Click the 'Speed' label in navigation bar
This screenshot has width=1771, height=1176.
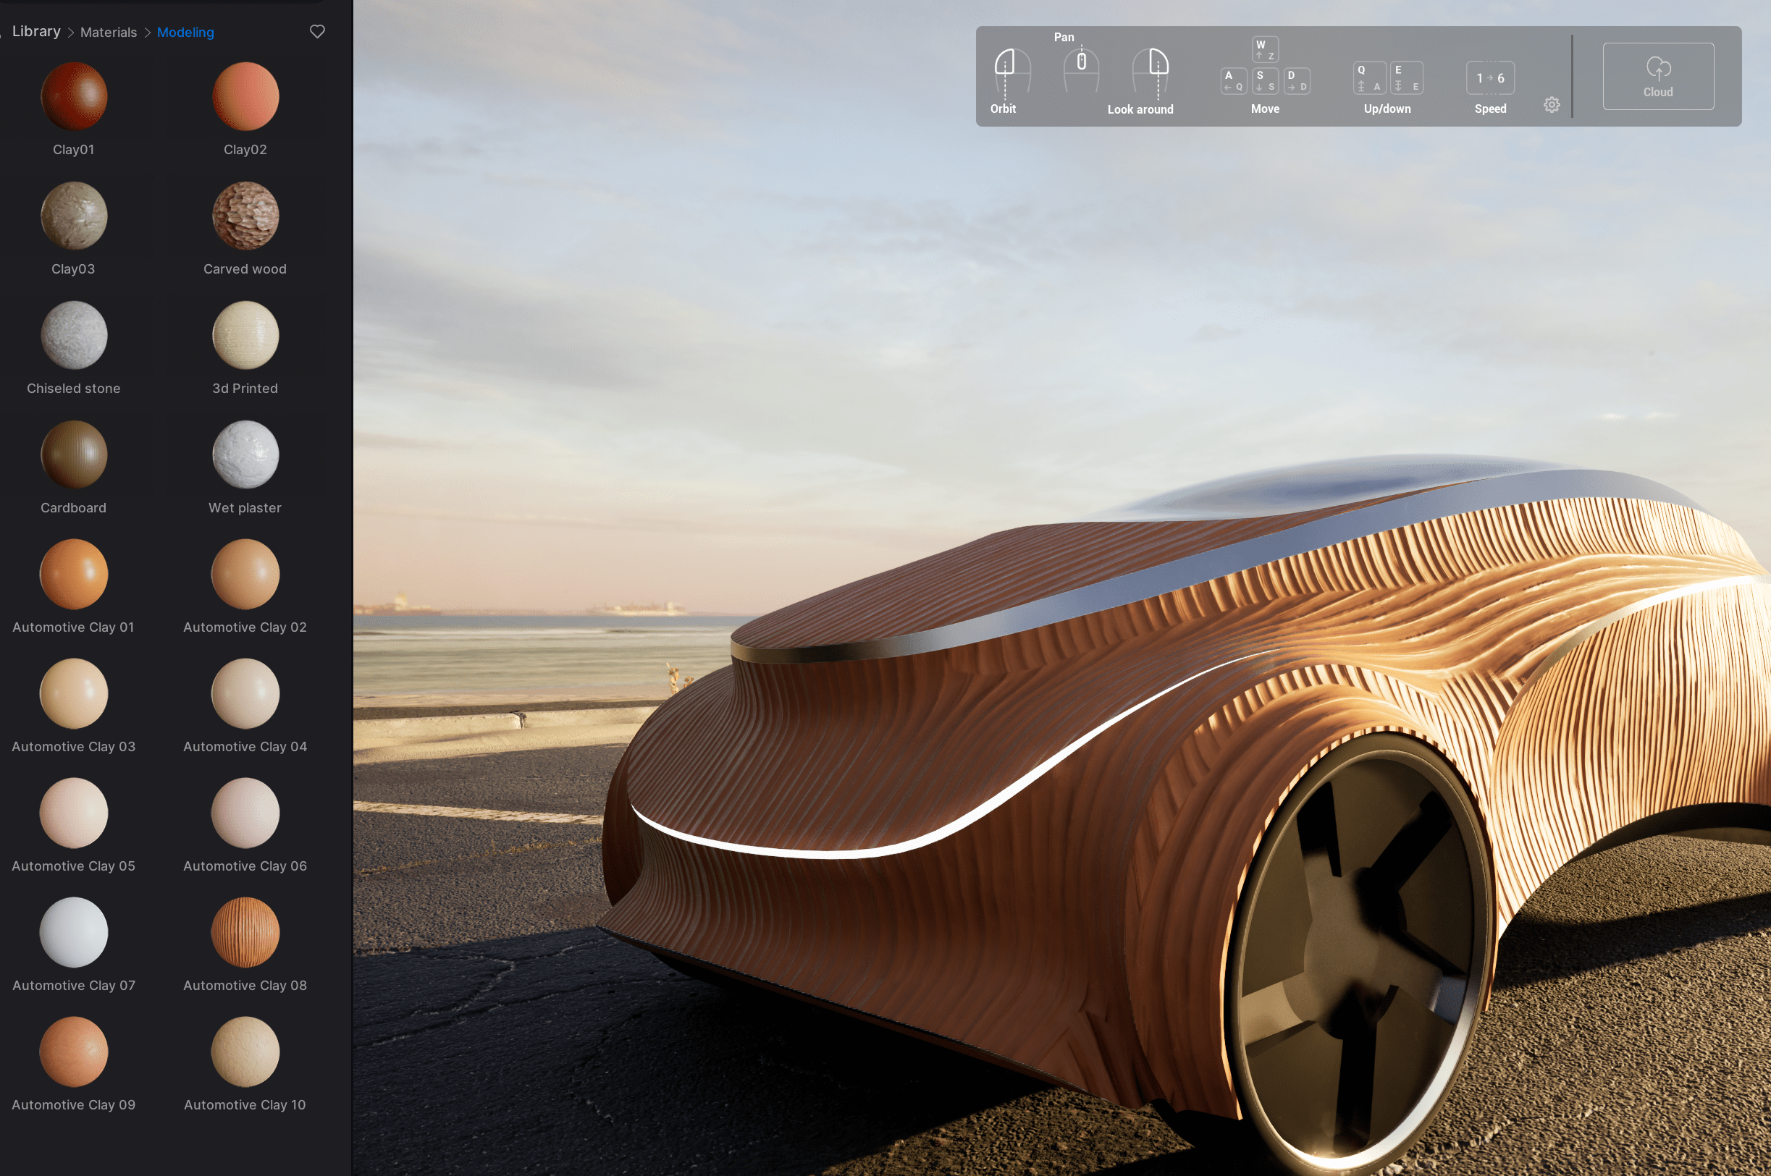coord(1489,109)
